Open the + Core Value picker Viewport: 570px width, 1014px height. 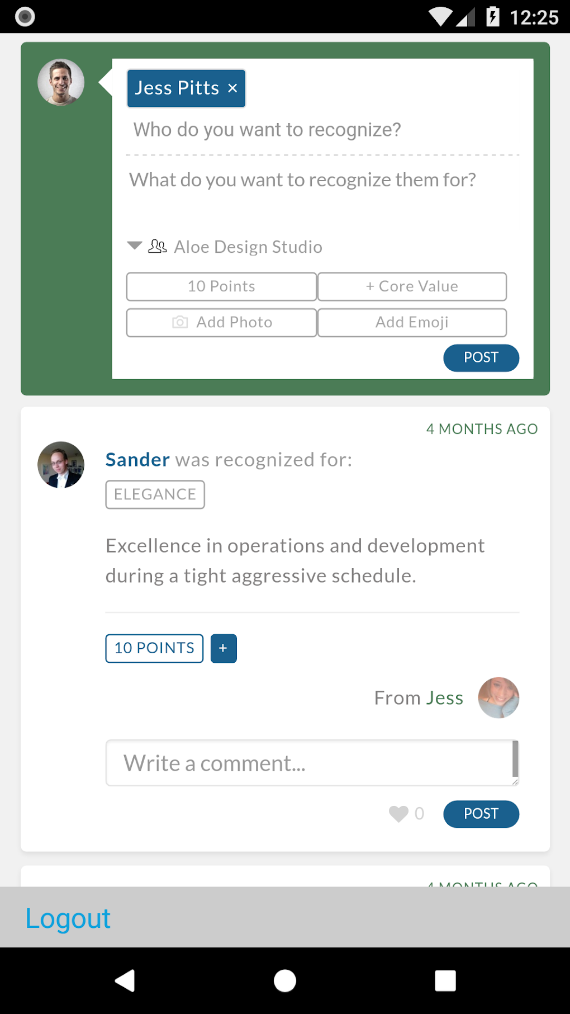[x=412, y=287]
